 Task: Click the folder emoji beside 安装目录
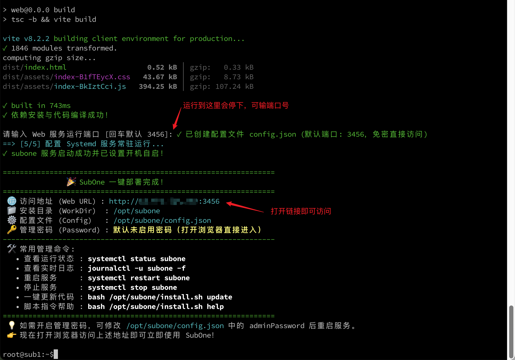[x=12, y=211]
